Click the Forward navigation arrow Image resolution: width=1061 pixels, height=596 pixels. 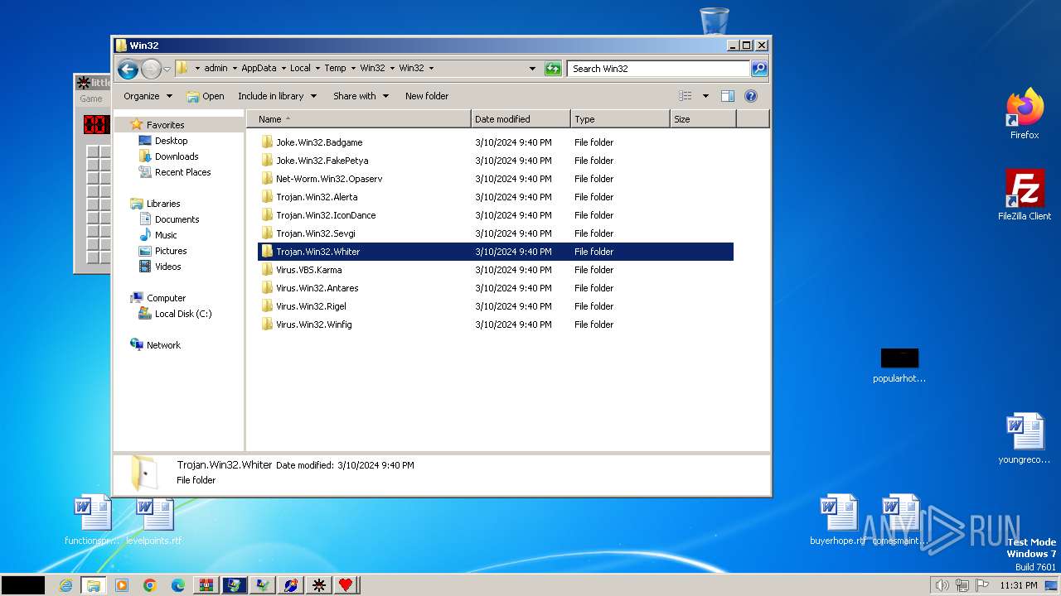(x=151, y=69)
